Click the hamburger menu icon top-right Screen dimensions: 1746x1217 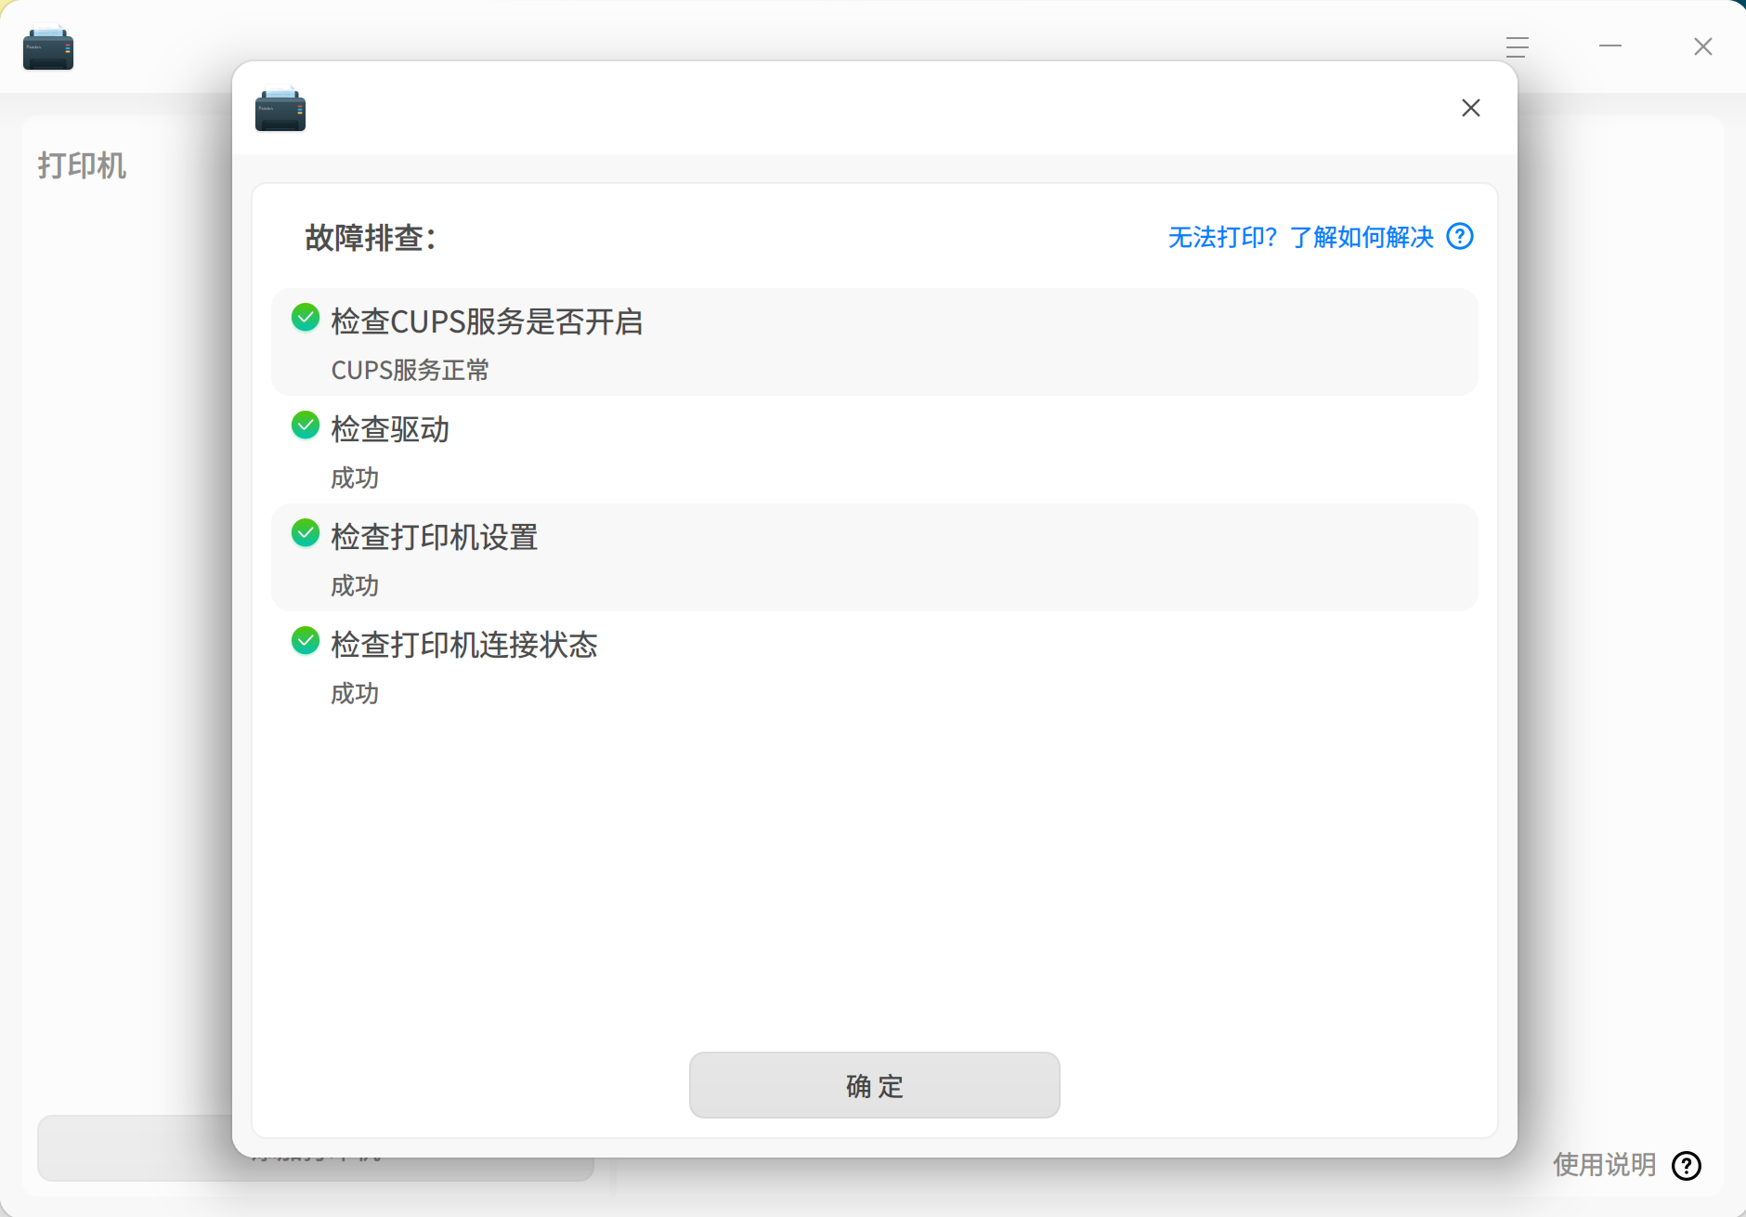(1516, 46)
